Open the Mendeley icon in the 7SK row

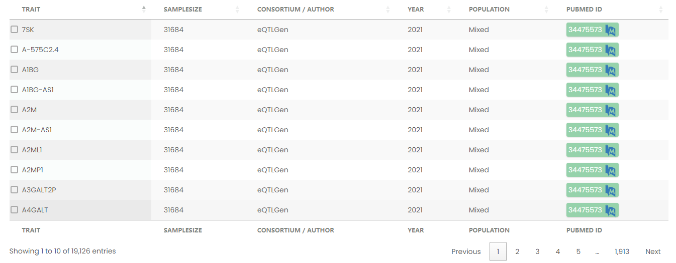click(x=611, y=30)
